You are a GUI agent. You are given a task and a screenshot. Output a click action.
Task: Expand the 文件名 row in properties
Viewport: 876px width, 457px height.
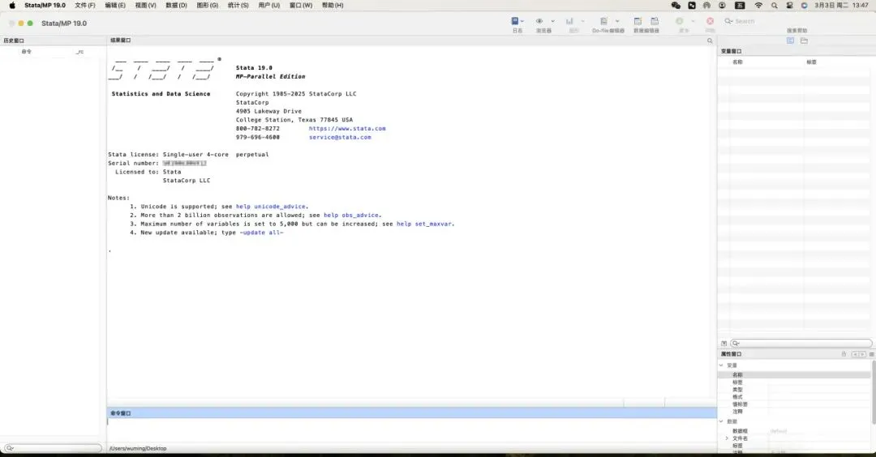727,438
